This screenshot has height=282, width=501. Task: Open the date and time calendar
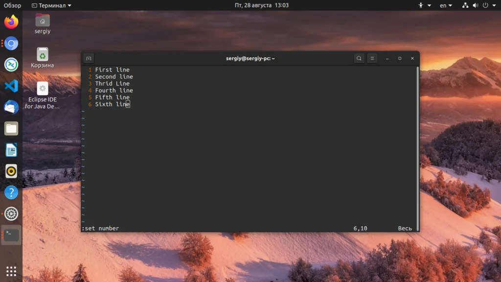262,5
